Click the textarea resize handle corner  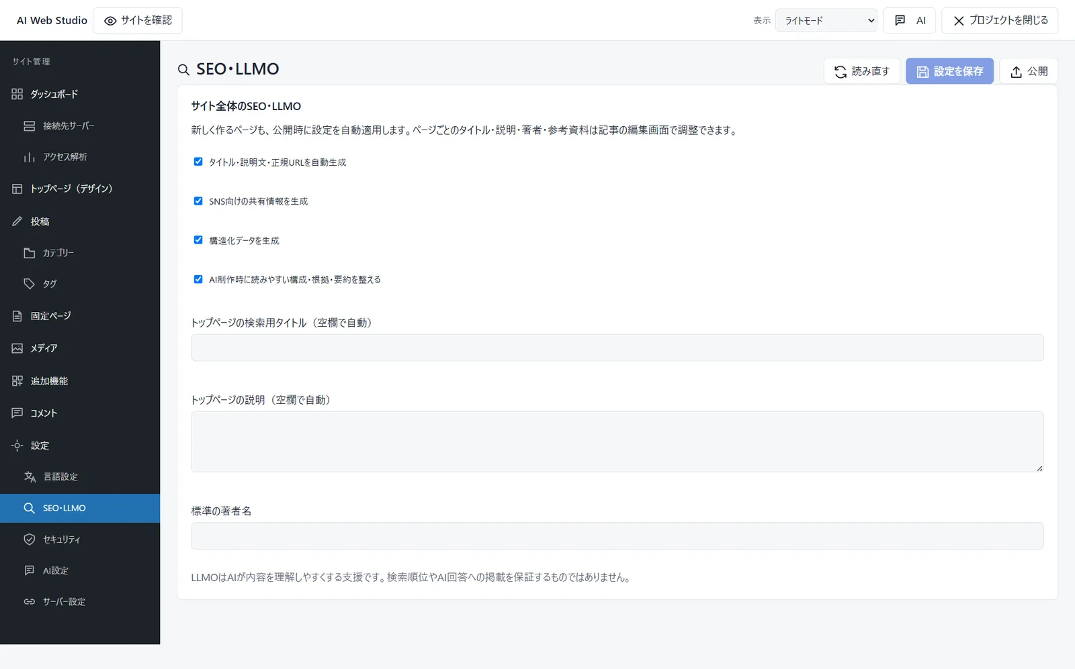click(x=1039, y=468)
